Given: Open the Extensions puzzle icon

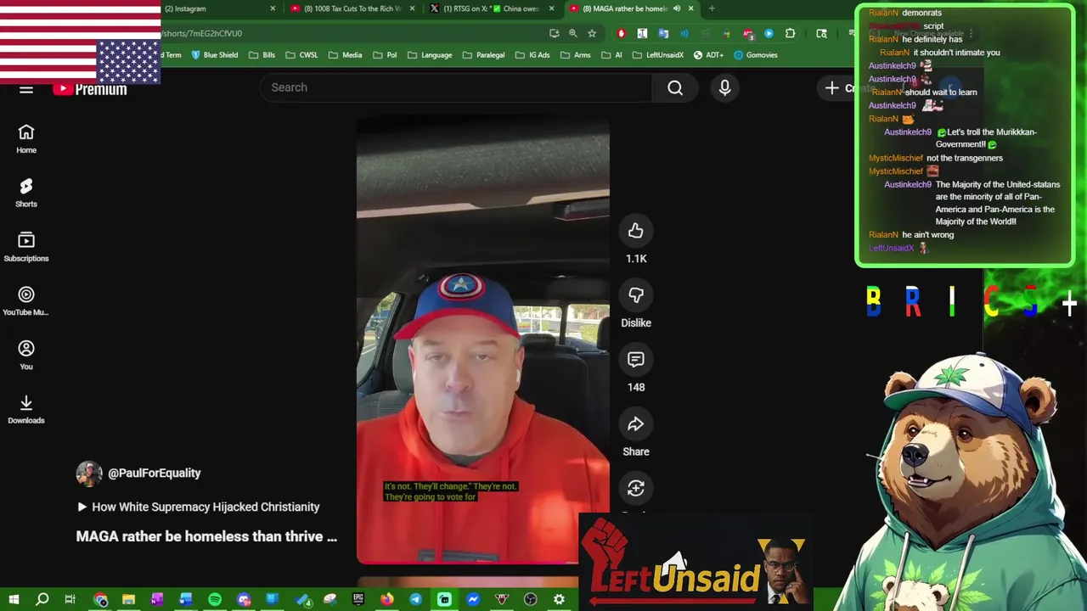Looking at the screenshot, I should pos(791,33).
